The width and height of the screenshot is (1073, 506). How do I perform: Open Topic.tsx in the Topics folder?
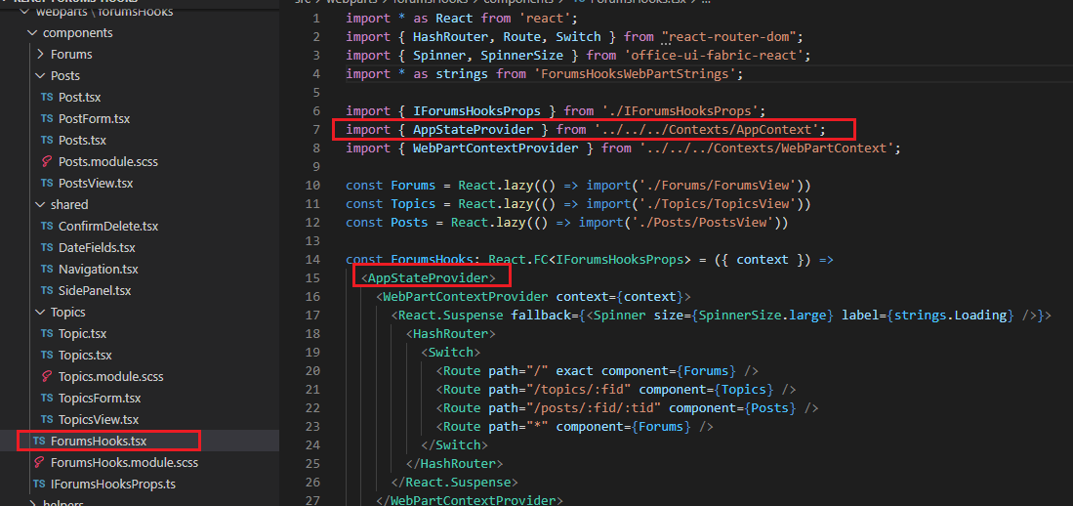click(82, 333)
